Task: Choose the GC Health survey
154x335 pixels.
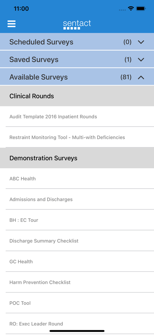Action: point(77,262)
